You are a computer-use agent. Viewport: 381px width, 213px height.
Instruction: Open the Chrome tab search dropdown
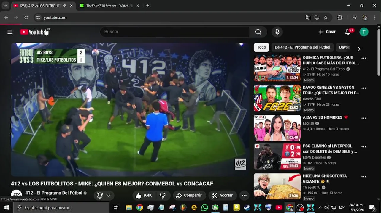point(5,6)
